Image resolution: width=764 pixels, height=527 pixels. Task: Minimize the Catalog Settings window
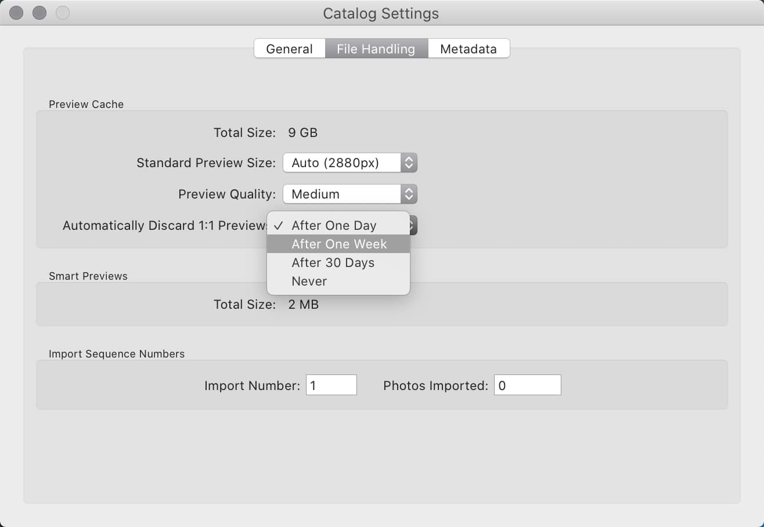[39, 13]
